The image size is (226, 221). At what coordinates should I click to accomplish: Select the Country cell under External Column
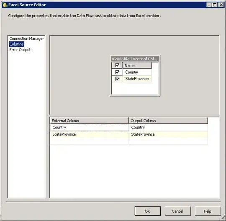point(90,127)
